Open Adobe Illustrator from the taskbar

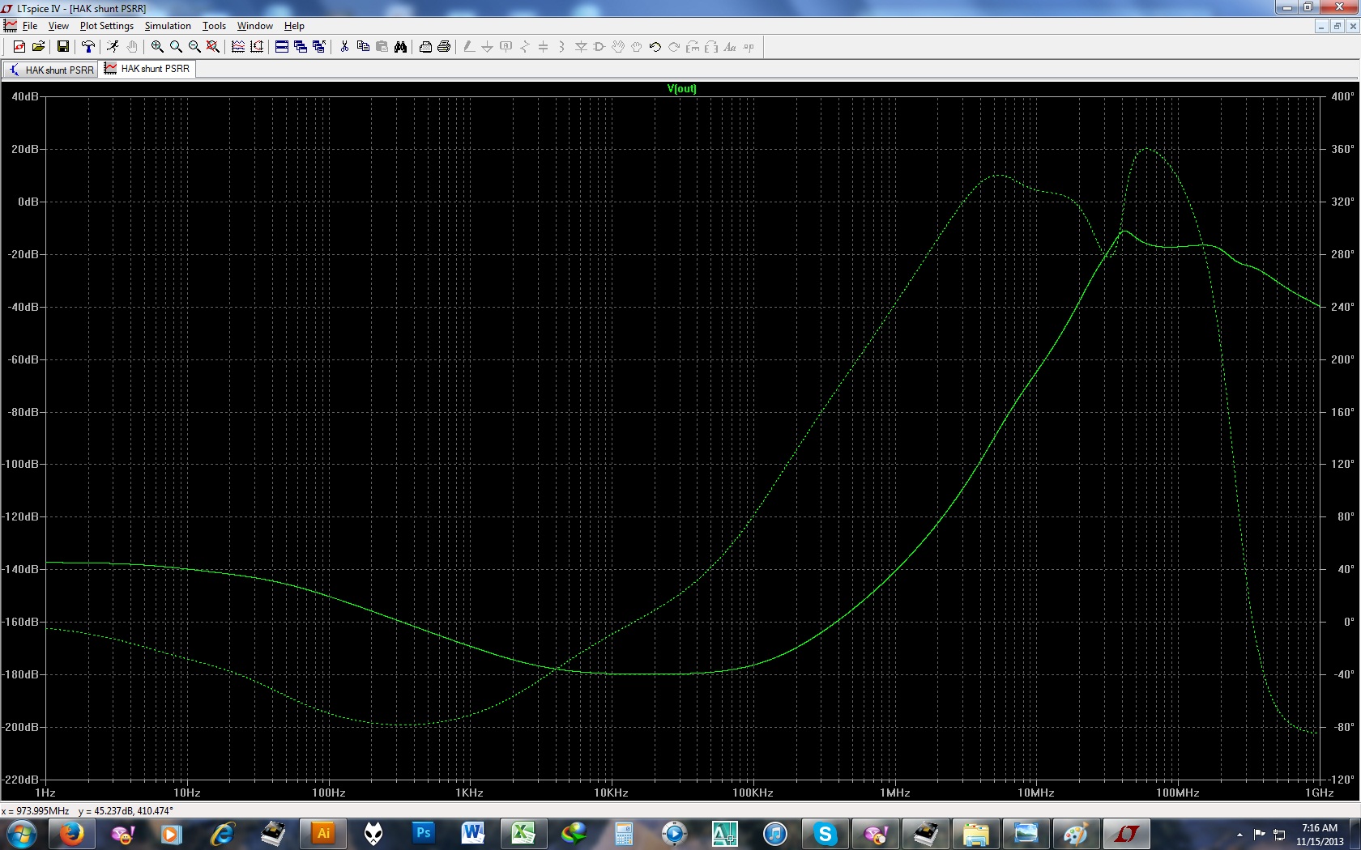pos(322,834)
